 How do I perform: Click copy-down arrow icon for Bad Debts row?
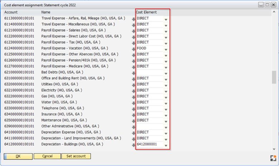point(133,72)
